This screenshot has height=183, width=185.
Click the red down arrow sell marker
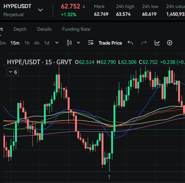54,84
